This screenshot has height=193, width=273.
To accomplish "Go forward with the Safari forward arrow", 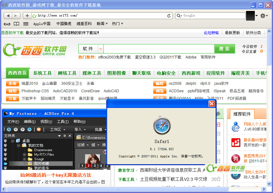I will pyautogui.click(x=16, y=16).
